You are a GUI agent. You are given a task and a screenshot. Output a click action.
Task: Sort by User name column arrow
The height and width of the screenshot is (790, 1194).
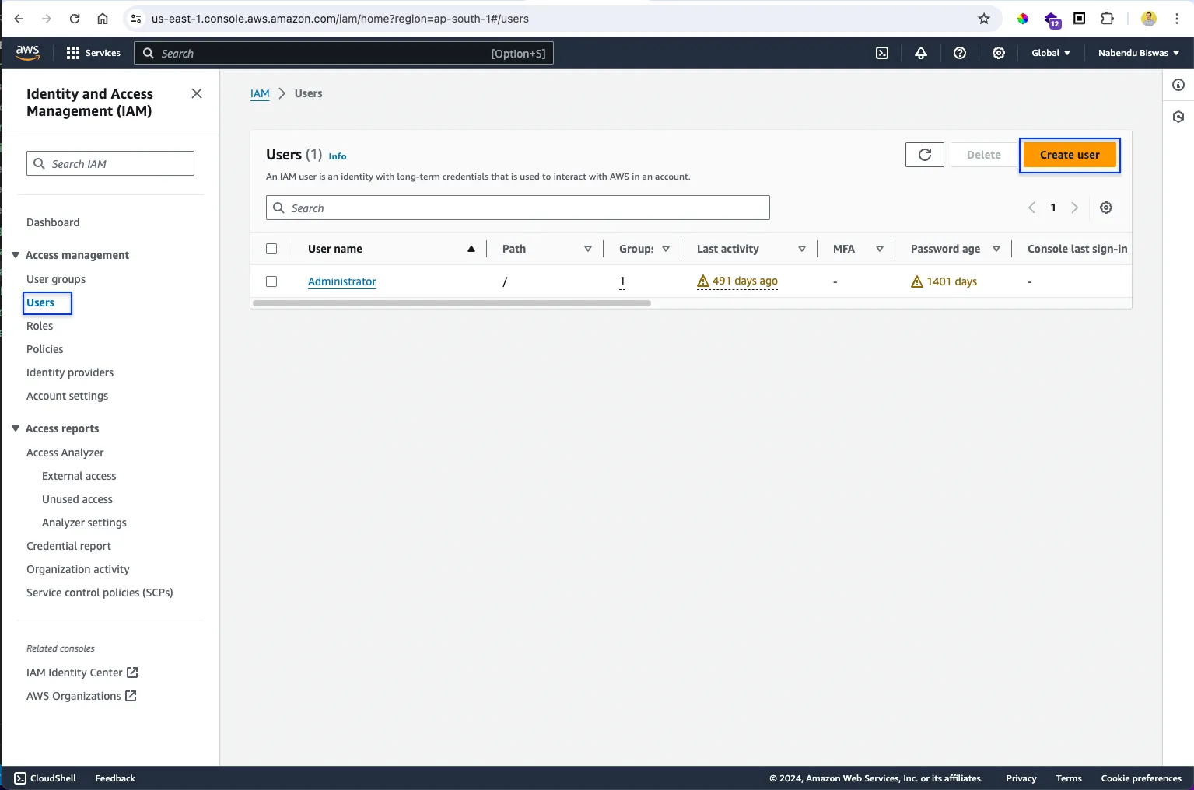pos(471,249)
